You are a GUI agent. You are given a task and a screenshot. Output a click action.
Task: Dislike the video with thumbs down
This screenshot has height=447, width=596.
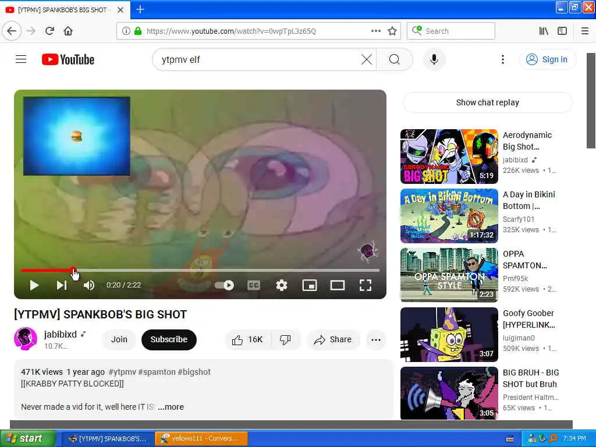(x=285, y=339)
